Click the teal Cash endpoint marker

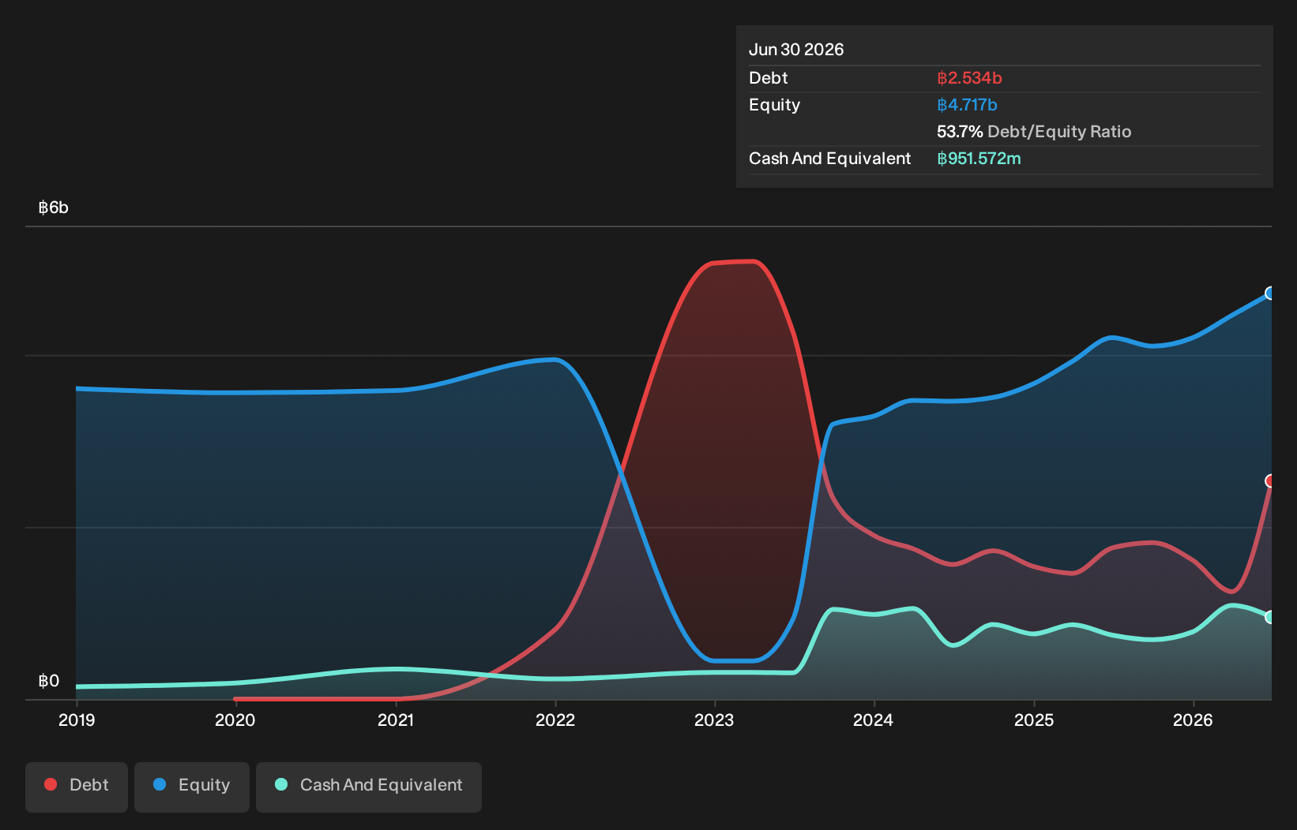pos(1270,617)
